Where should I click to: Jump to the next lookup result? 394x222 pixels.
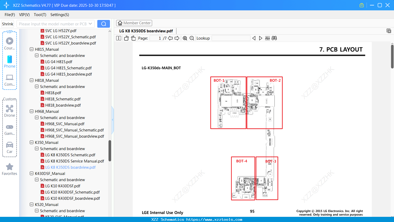(261, 38)
